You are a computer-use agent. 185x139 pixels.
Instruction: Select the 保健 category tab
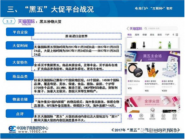coord(145,35)
